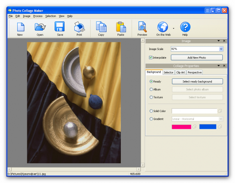Open the Selection menu
The image size is (235, 183).
coord(50,16)
